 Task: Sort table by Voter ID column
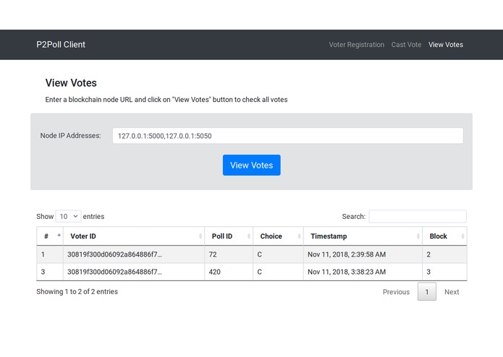pyautogui.click(x=134, y=236)
